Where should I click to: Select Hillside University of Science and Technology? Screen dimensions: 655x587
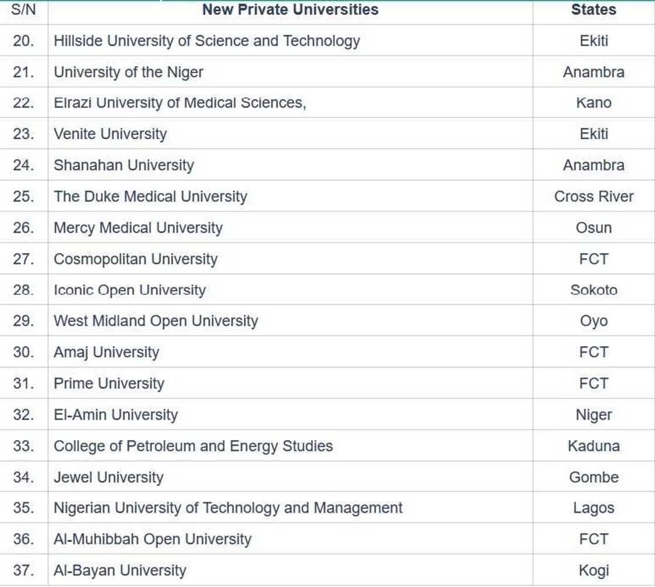[206, 41]
